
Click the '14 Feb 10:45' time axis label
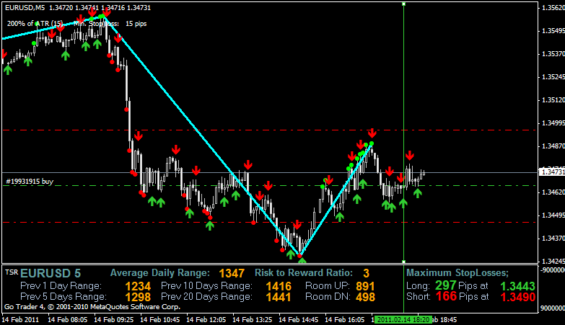159,320
